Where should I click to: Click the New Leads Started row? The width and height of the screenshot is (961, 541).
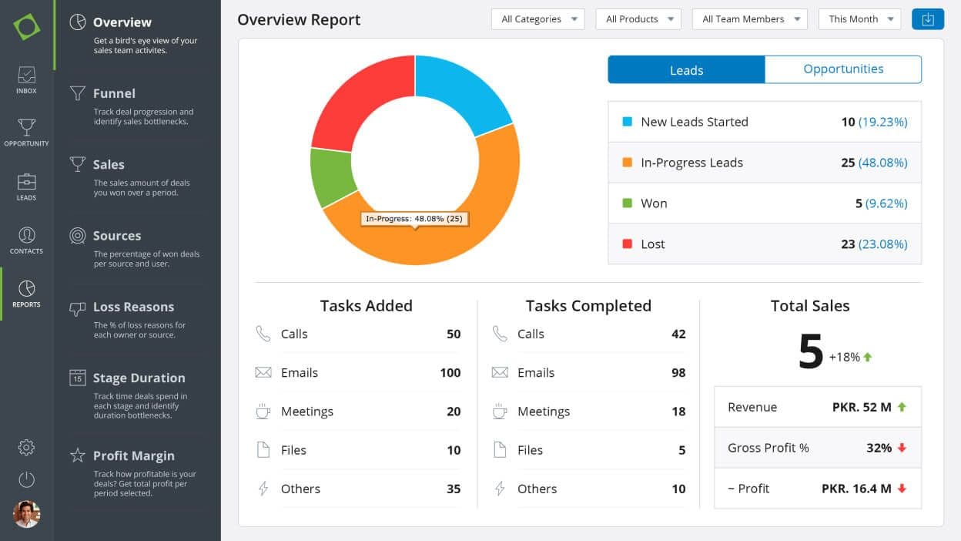pos(765,122)
